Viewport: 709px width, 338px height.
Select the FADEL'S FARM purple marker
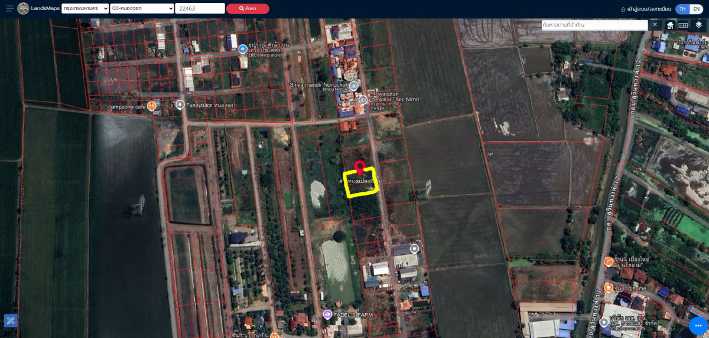coord(327,314)
